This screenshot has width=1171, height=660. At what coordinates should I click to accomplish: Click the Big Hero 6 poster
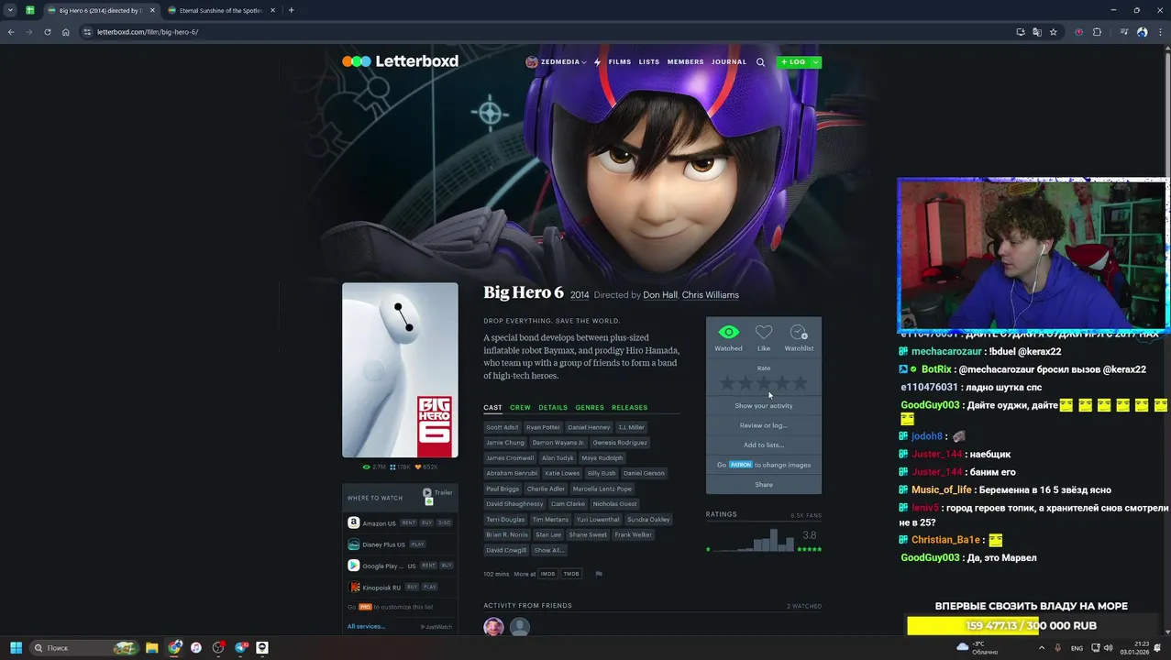point(400,370)
